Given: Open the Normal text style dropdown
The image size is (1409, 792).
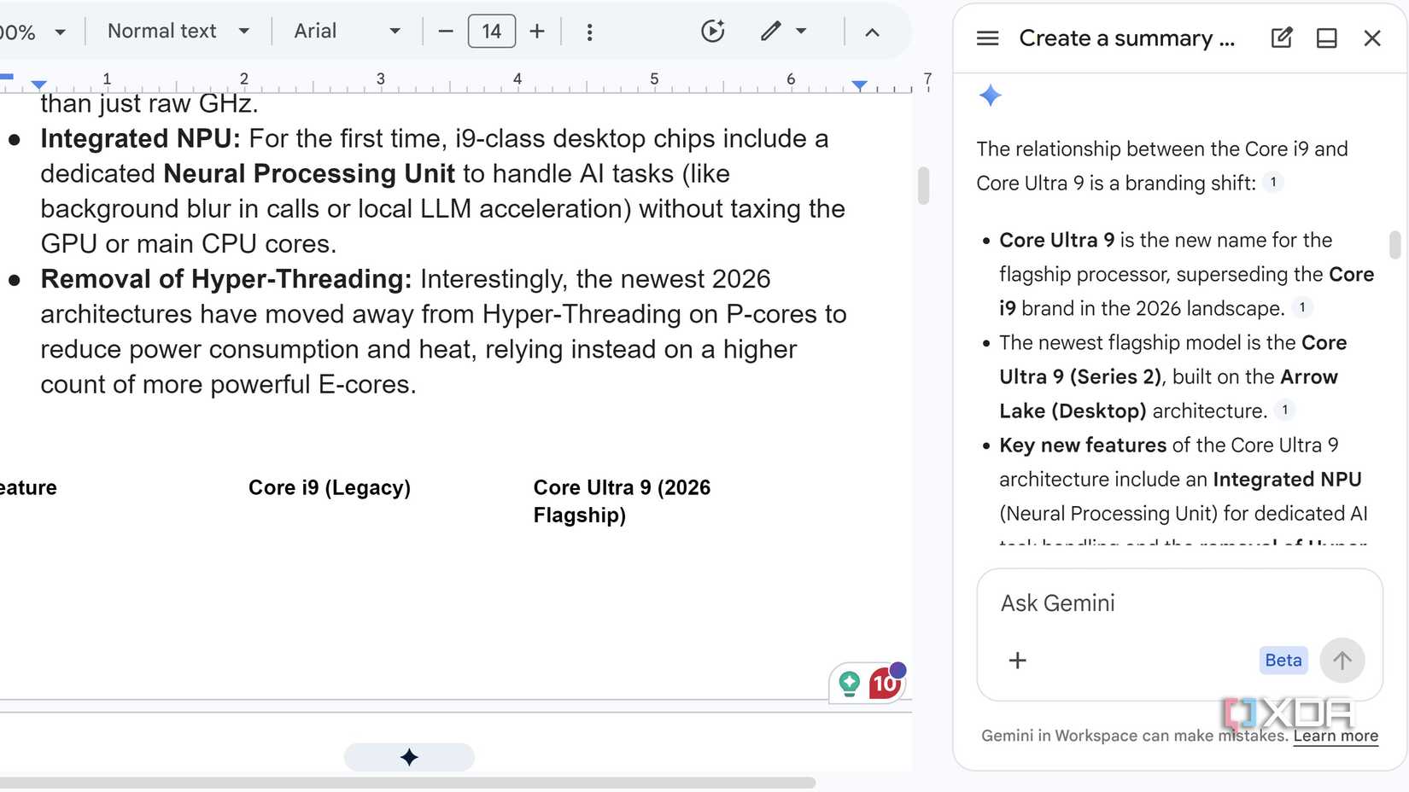Looking at the screenshot, I should click(178, 32).
